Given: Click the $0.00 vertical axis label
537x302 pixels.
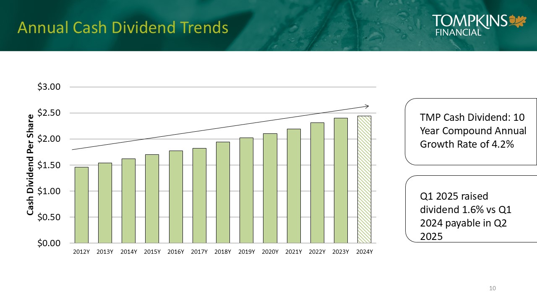Looking at the screenshot, I should coord(49,243).
